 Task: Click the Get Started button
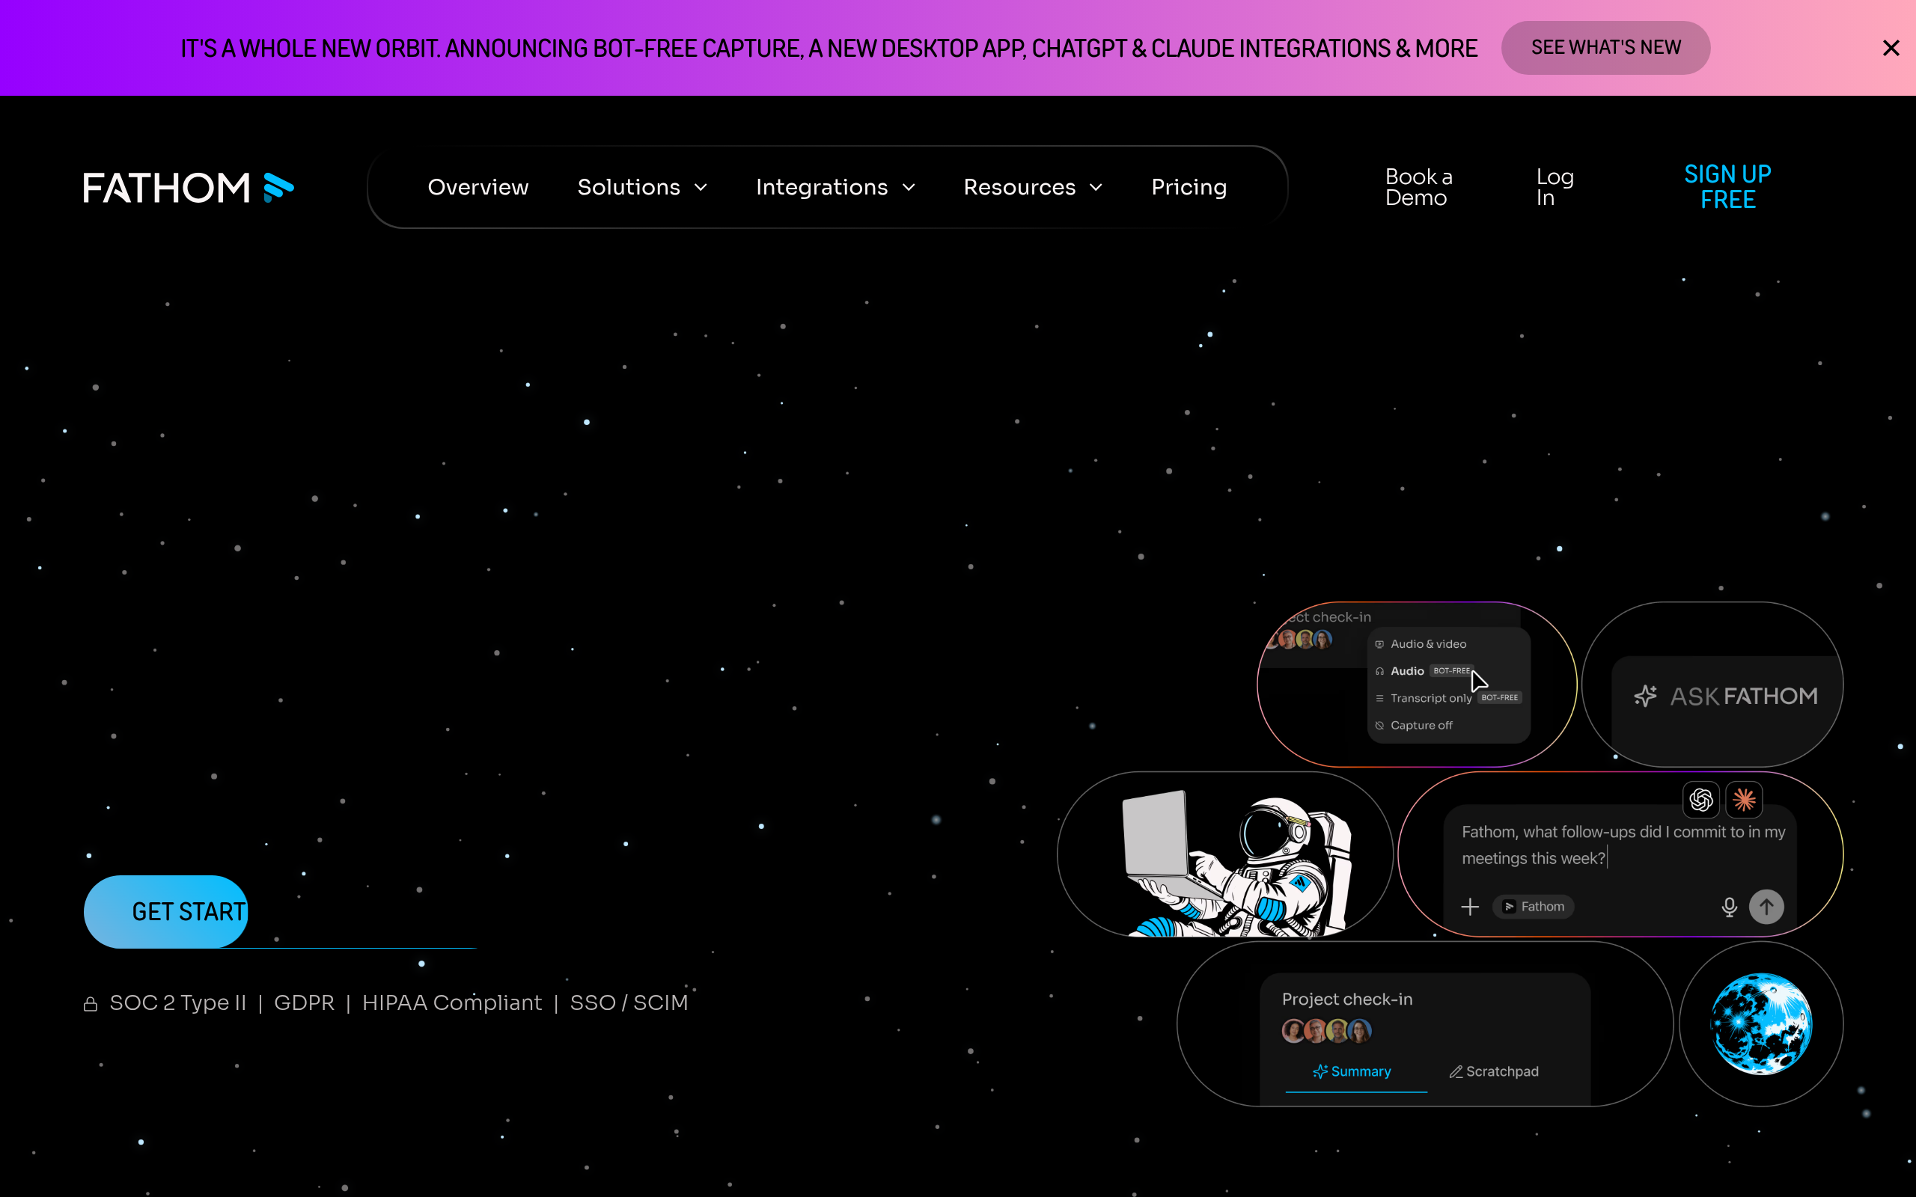(166, 912)
